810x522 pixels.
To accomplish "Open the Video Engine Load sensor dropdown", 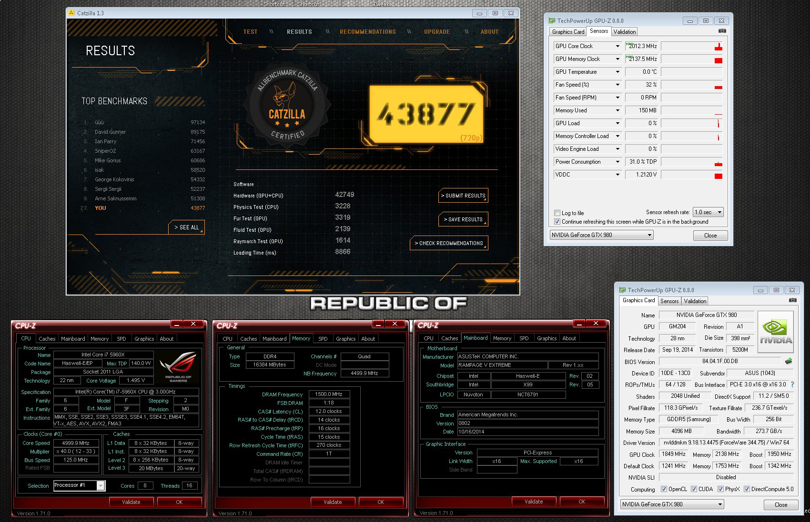I will point(618,149).
